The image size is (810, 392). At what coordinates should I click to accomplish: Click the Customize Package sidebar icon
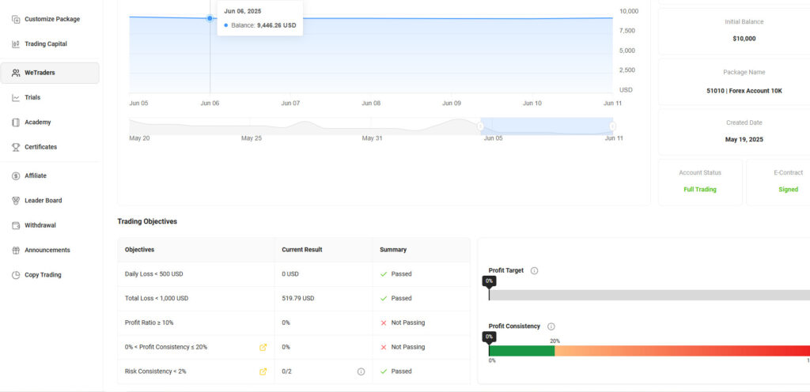16,19
